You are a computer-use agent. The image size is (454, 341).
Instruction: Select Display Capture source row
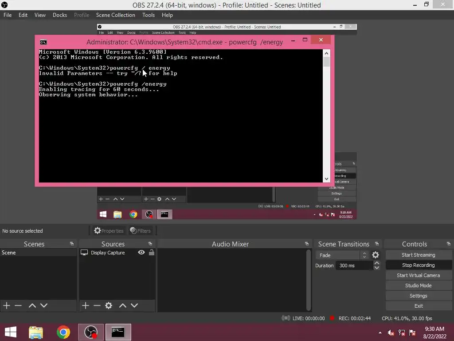tap(117, 253)
